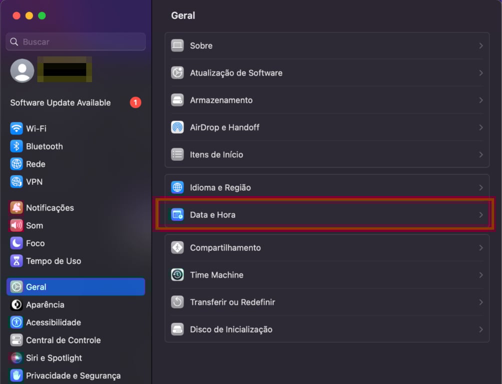Click the Buscar search field
Image resolution: width=502 pixels, height=384 pixels.
point(75,41)
